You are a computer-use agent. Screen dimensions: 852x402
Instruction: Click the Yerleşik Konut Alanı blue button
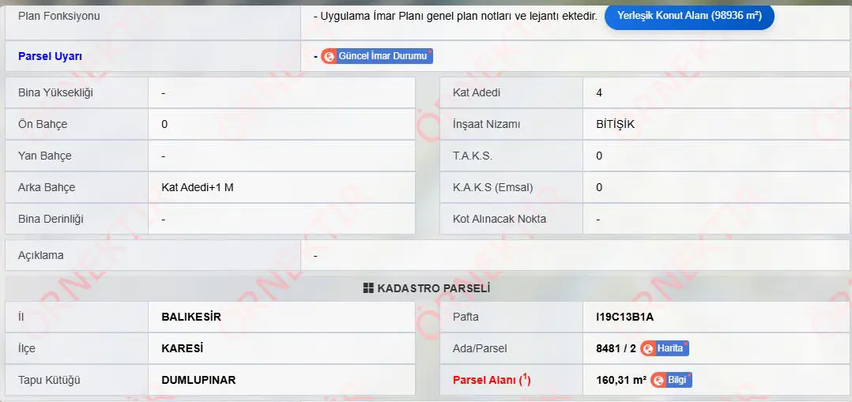pos(689,16)
